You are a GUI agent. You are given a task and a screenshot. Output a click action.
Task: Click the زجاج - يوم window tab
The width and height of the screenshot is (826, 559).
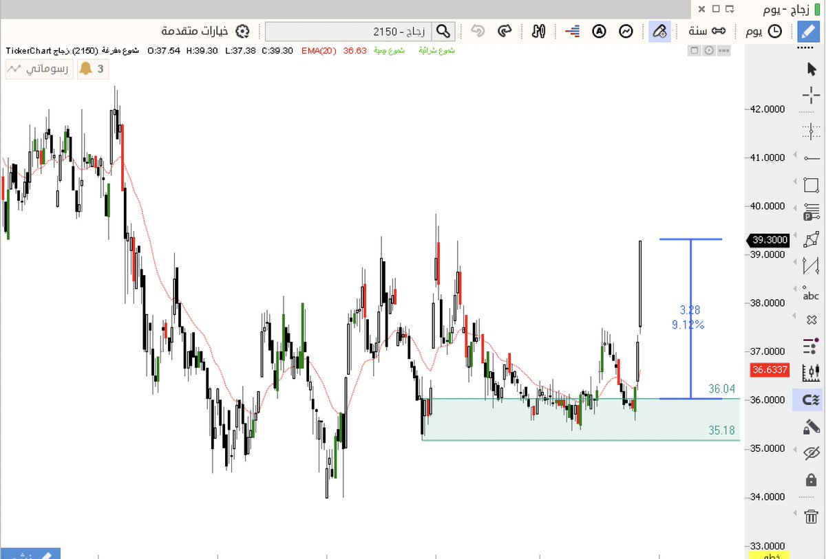790,9
